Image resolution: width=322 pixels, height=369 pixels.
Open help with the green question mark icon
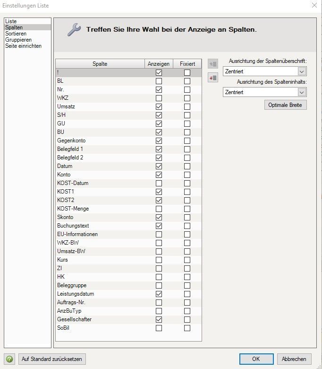9,359
